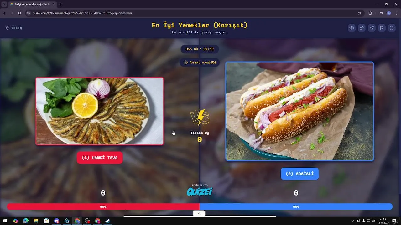Select the Sosisli hot dog photo
This screenshot has width=401, height=225.
point(299,111)
